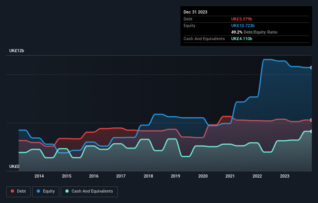Click the Debt label in tooltip
Image resolution: width=318 pixels, height=203 pixels.
(188, 19)
